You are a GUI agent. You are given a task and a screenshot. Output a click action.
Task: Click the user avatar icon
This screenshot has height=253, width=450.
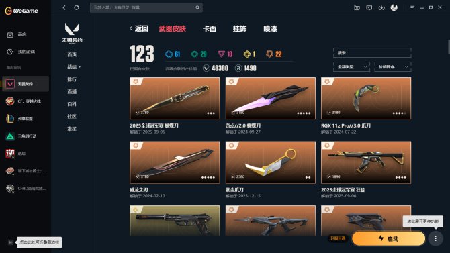pyautogui.click(x=394, y=8)
